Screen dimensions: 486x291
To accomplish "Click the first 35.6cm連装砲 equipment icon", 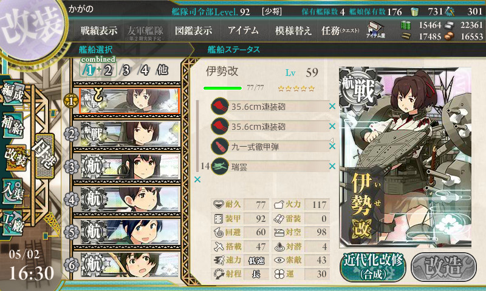I will (x=219, y=106).
